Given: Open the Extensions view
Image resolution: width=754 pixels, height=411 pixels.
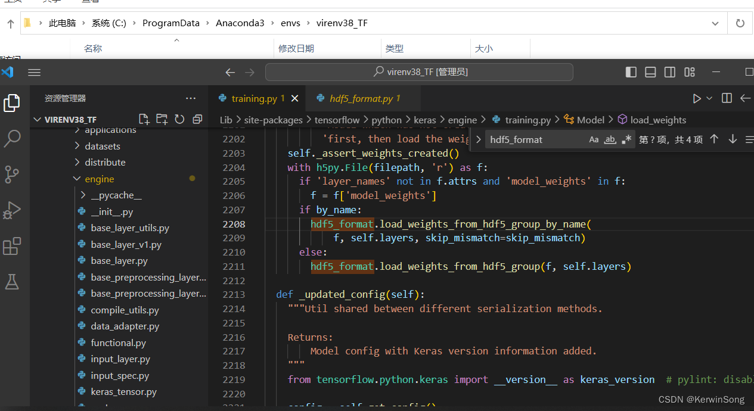Looking at the screenshot, I should coord(12,245).
